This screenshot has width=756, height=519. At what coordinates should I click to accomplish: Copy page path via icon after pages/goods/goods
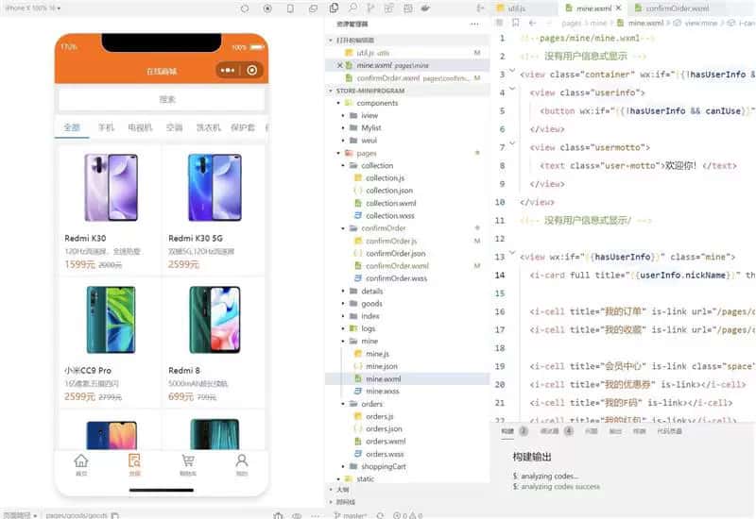(114, 515)
